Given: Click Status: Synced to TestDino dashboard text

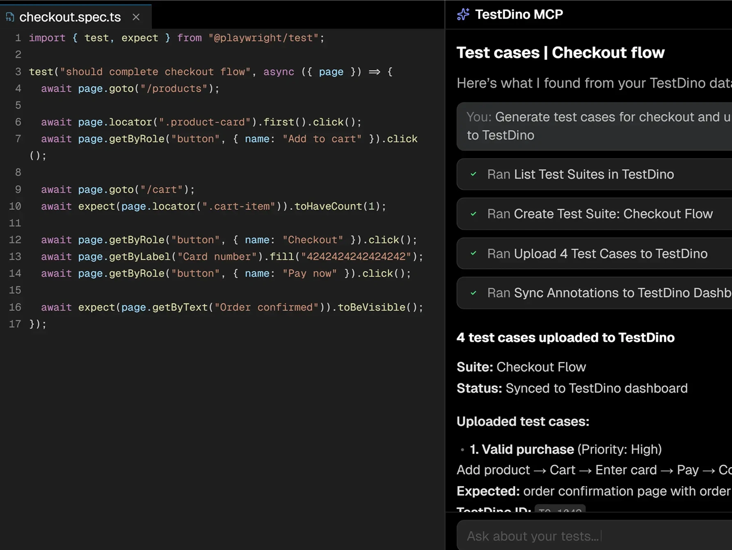Looking at the screenshot, I should coord(572,388).
